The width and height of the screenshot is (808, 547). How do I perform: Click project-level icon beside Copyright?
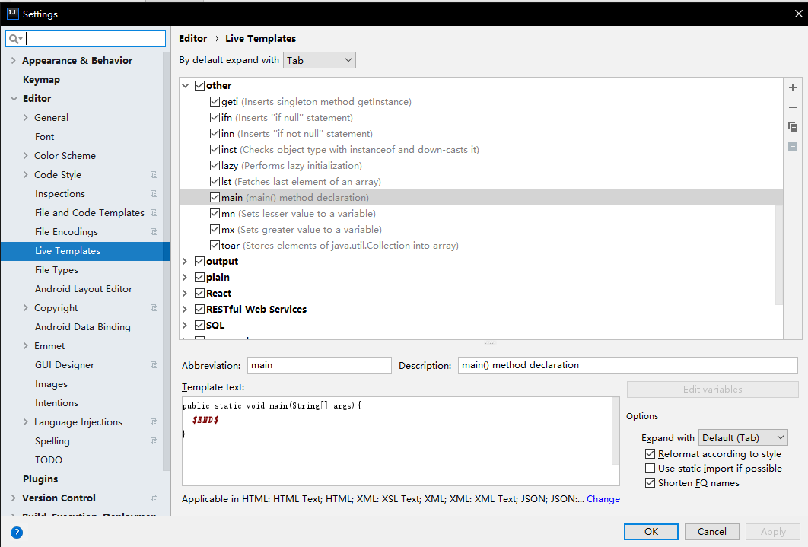point(154,308)
